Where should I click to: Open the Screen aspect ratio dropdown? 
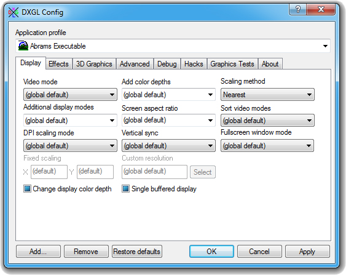pyautogui.click(x=168, y=121)
